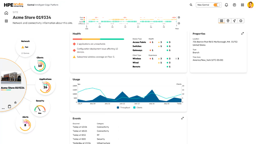256x144 pixels.
Task: Open site settings gear tab
Action: tap(241, 21)
